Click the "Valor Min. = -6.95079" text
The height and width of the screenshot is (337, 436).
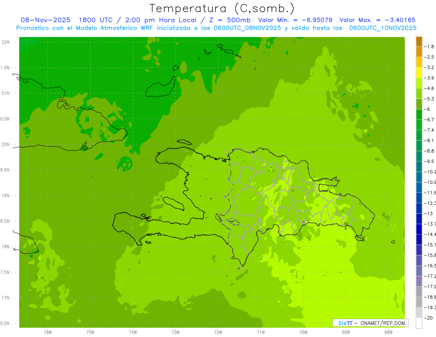(295, 20)
